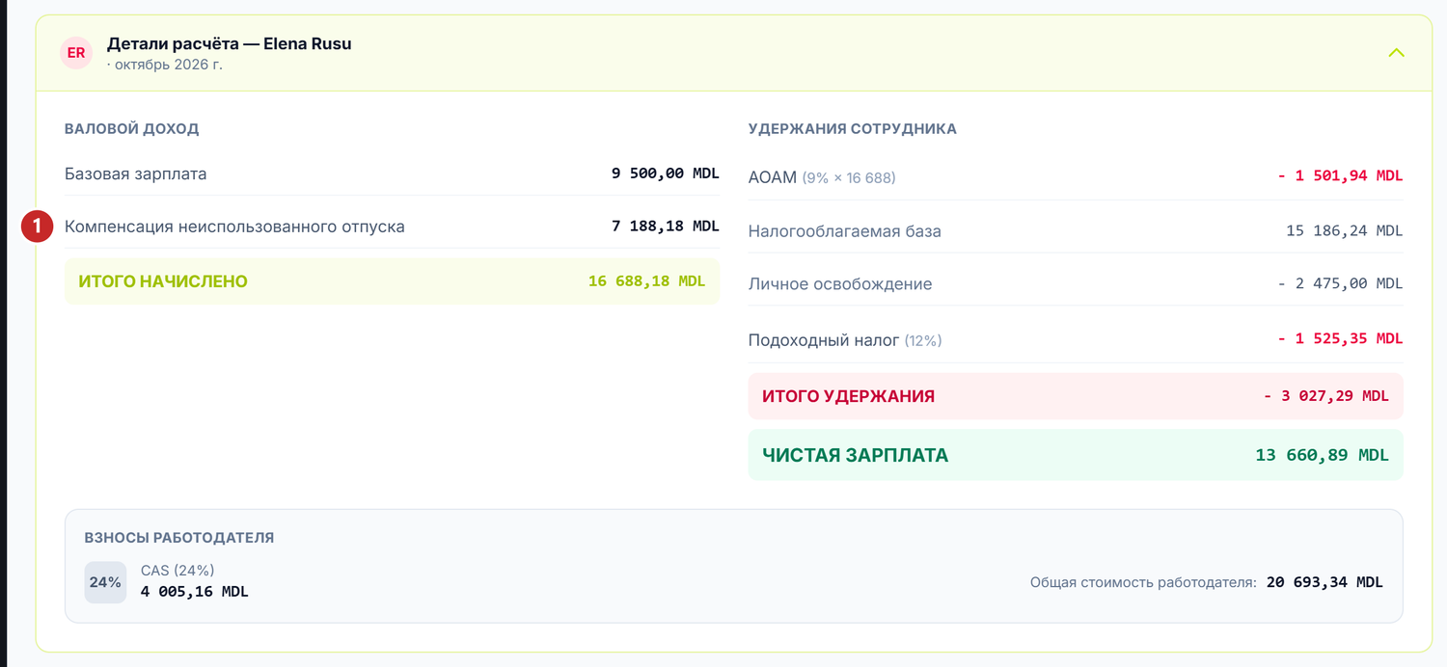
Task: Select the value - 2 475,00 MDL
Action: [x=1341, y=283]
